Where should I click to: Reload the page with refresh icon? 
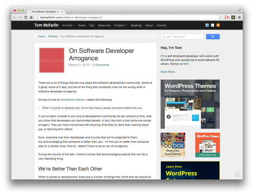tap(25, 17)
